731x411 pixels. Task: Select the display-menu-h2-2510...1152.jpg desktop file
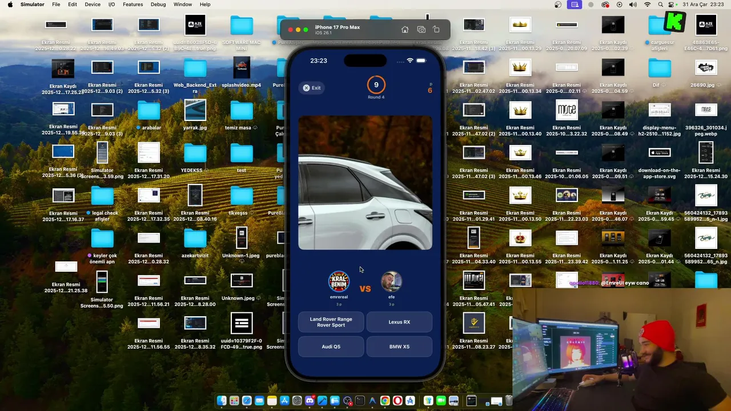point(660,111)
